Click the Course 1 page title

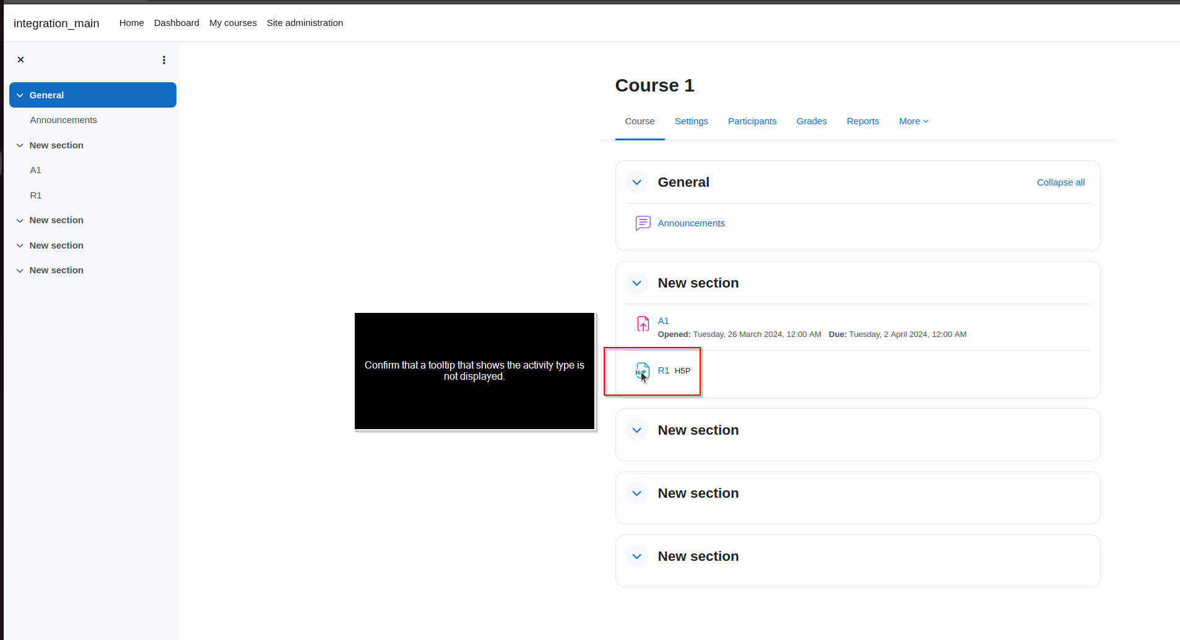point(654,85)
